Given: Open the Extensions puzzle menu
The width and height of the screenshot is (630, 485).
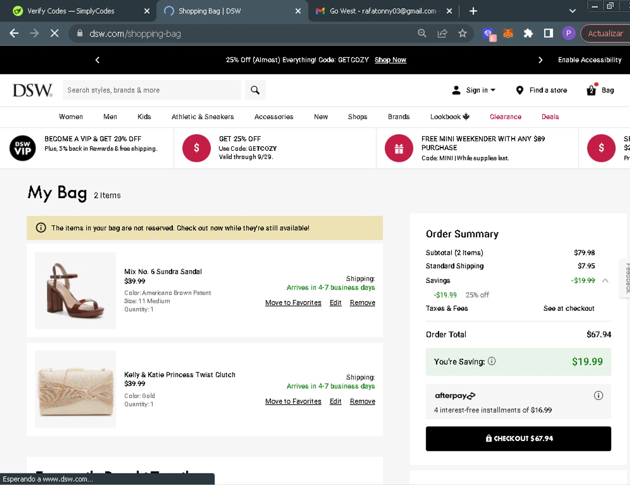Looking at the screenshot, I should tap(528, 34).
